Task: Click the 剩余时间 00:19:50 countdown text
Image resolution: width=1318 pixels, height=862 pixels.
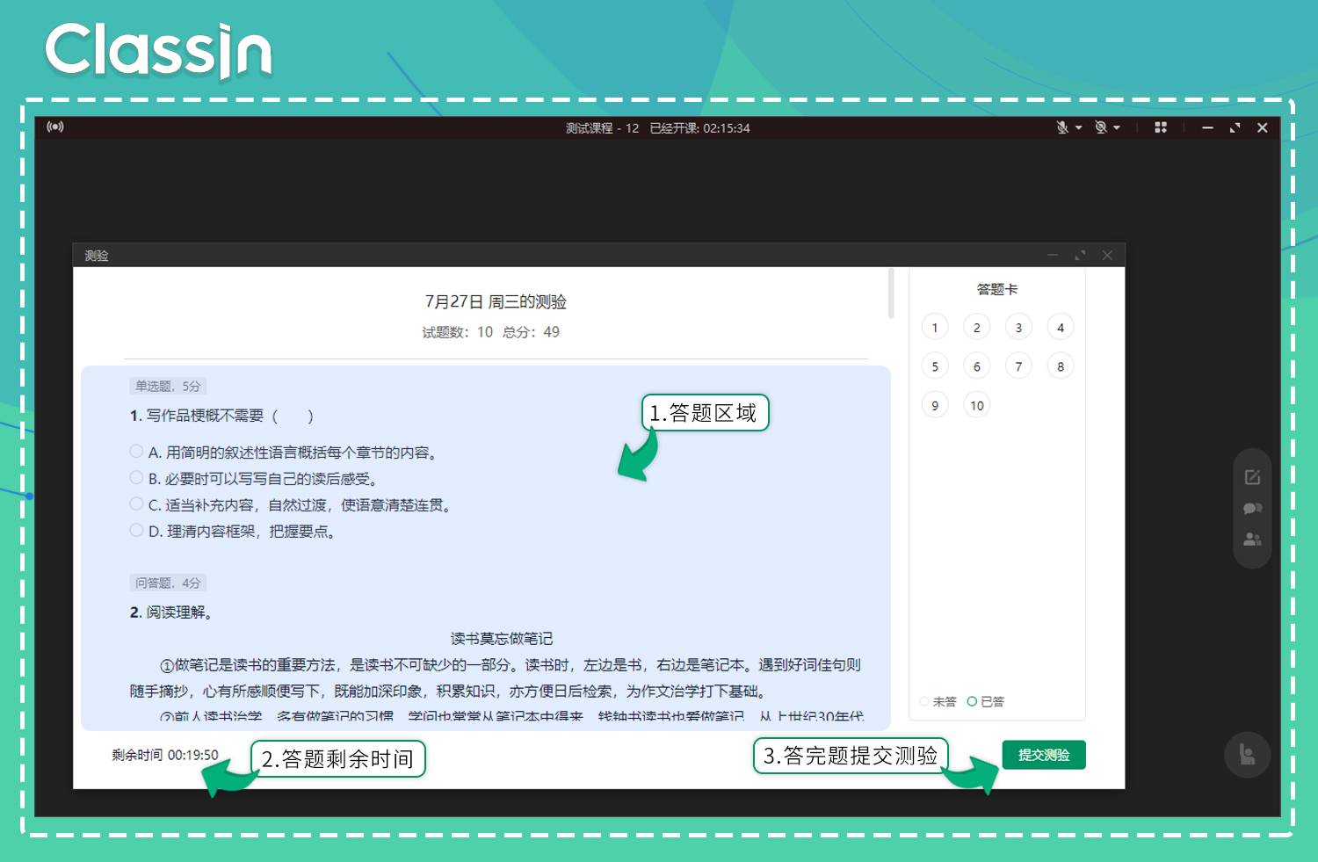Action: [x=164, y=755]
